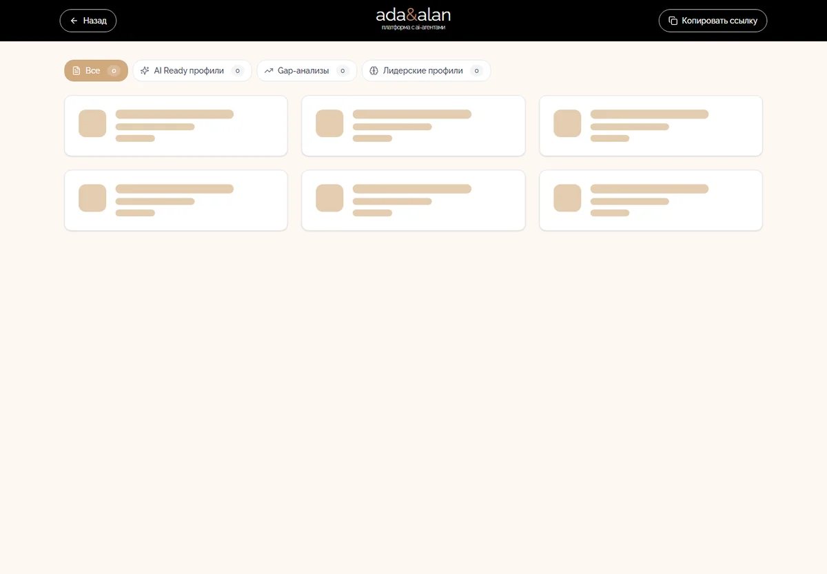827x574 pixels.
Task: Switch to AI Ready профили tab
Action: pos(192,70)
